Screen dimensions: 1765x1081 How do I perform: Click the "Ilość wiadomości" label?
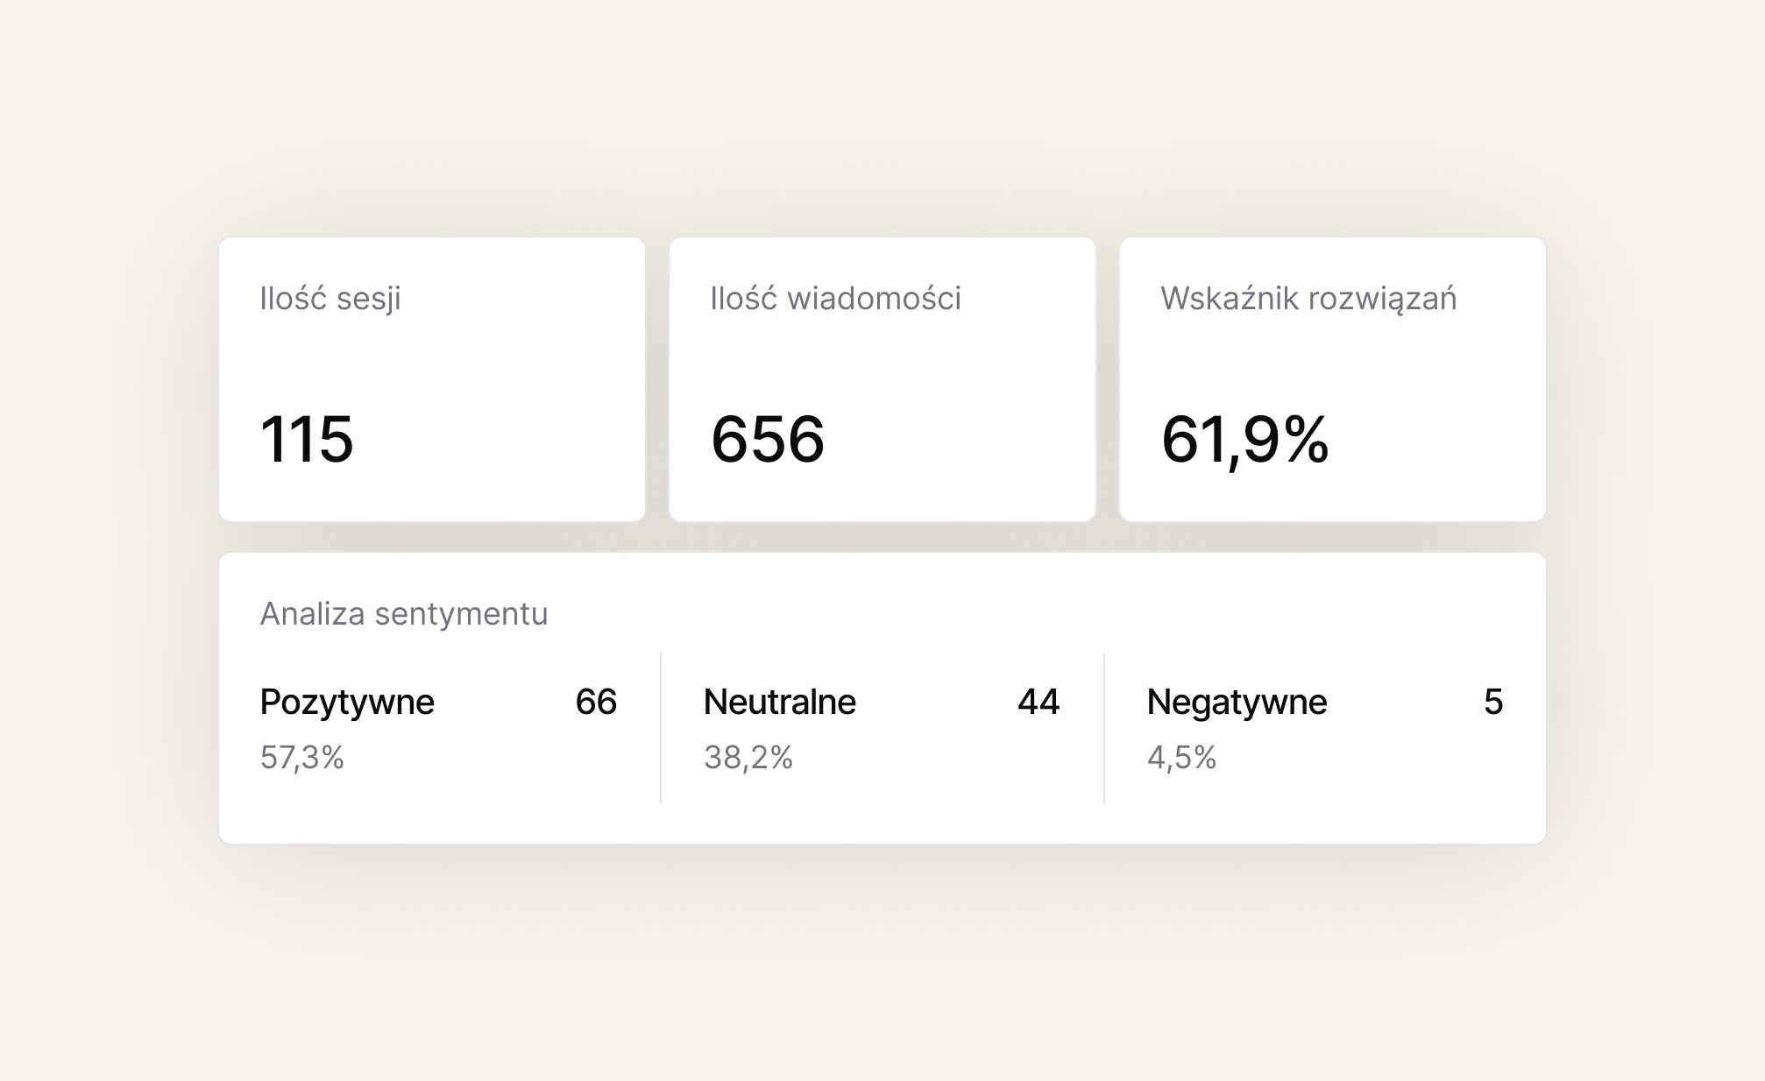835,299
